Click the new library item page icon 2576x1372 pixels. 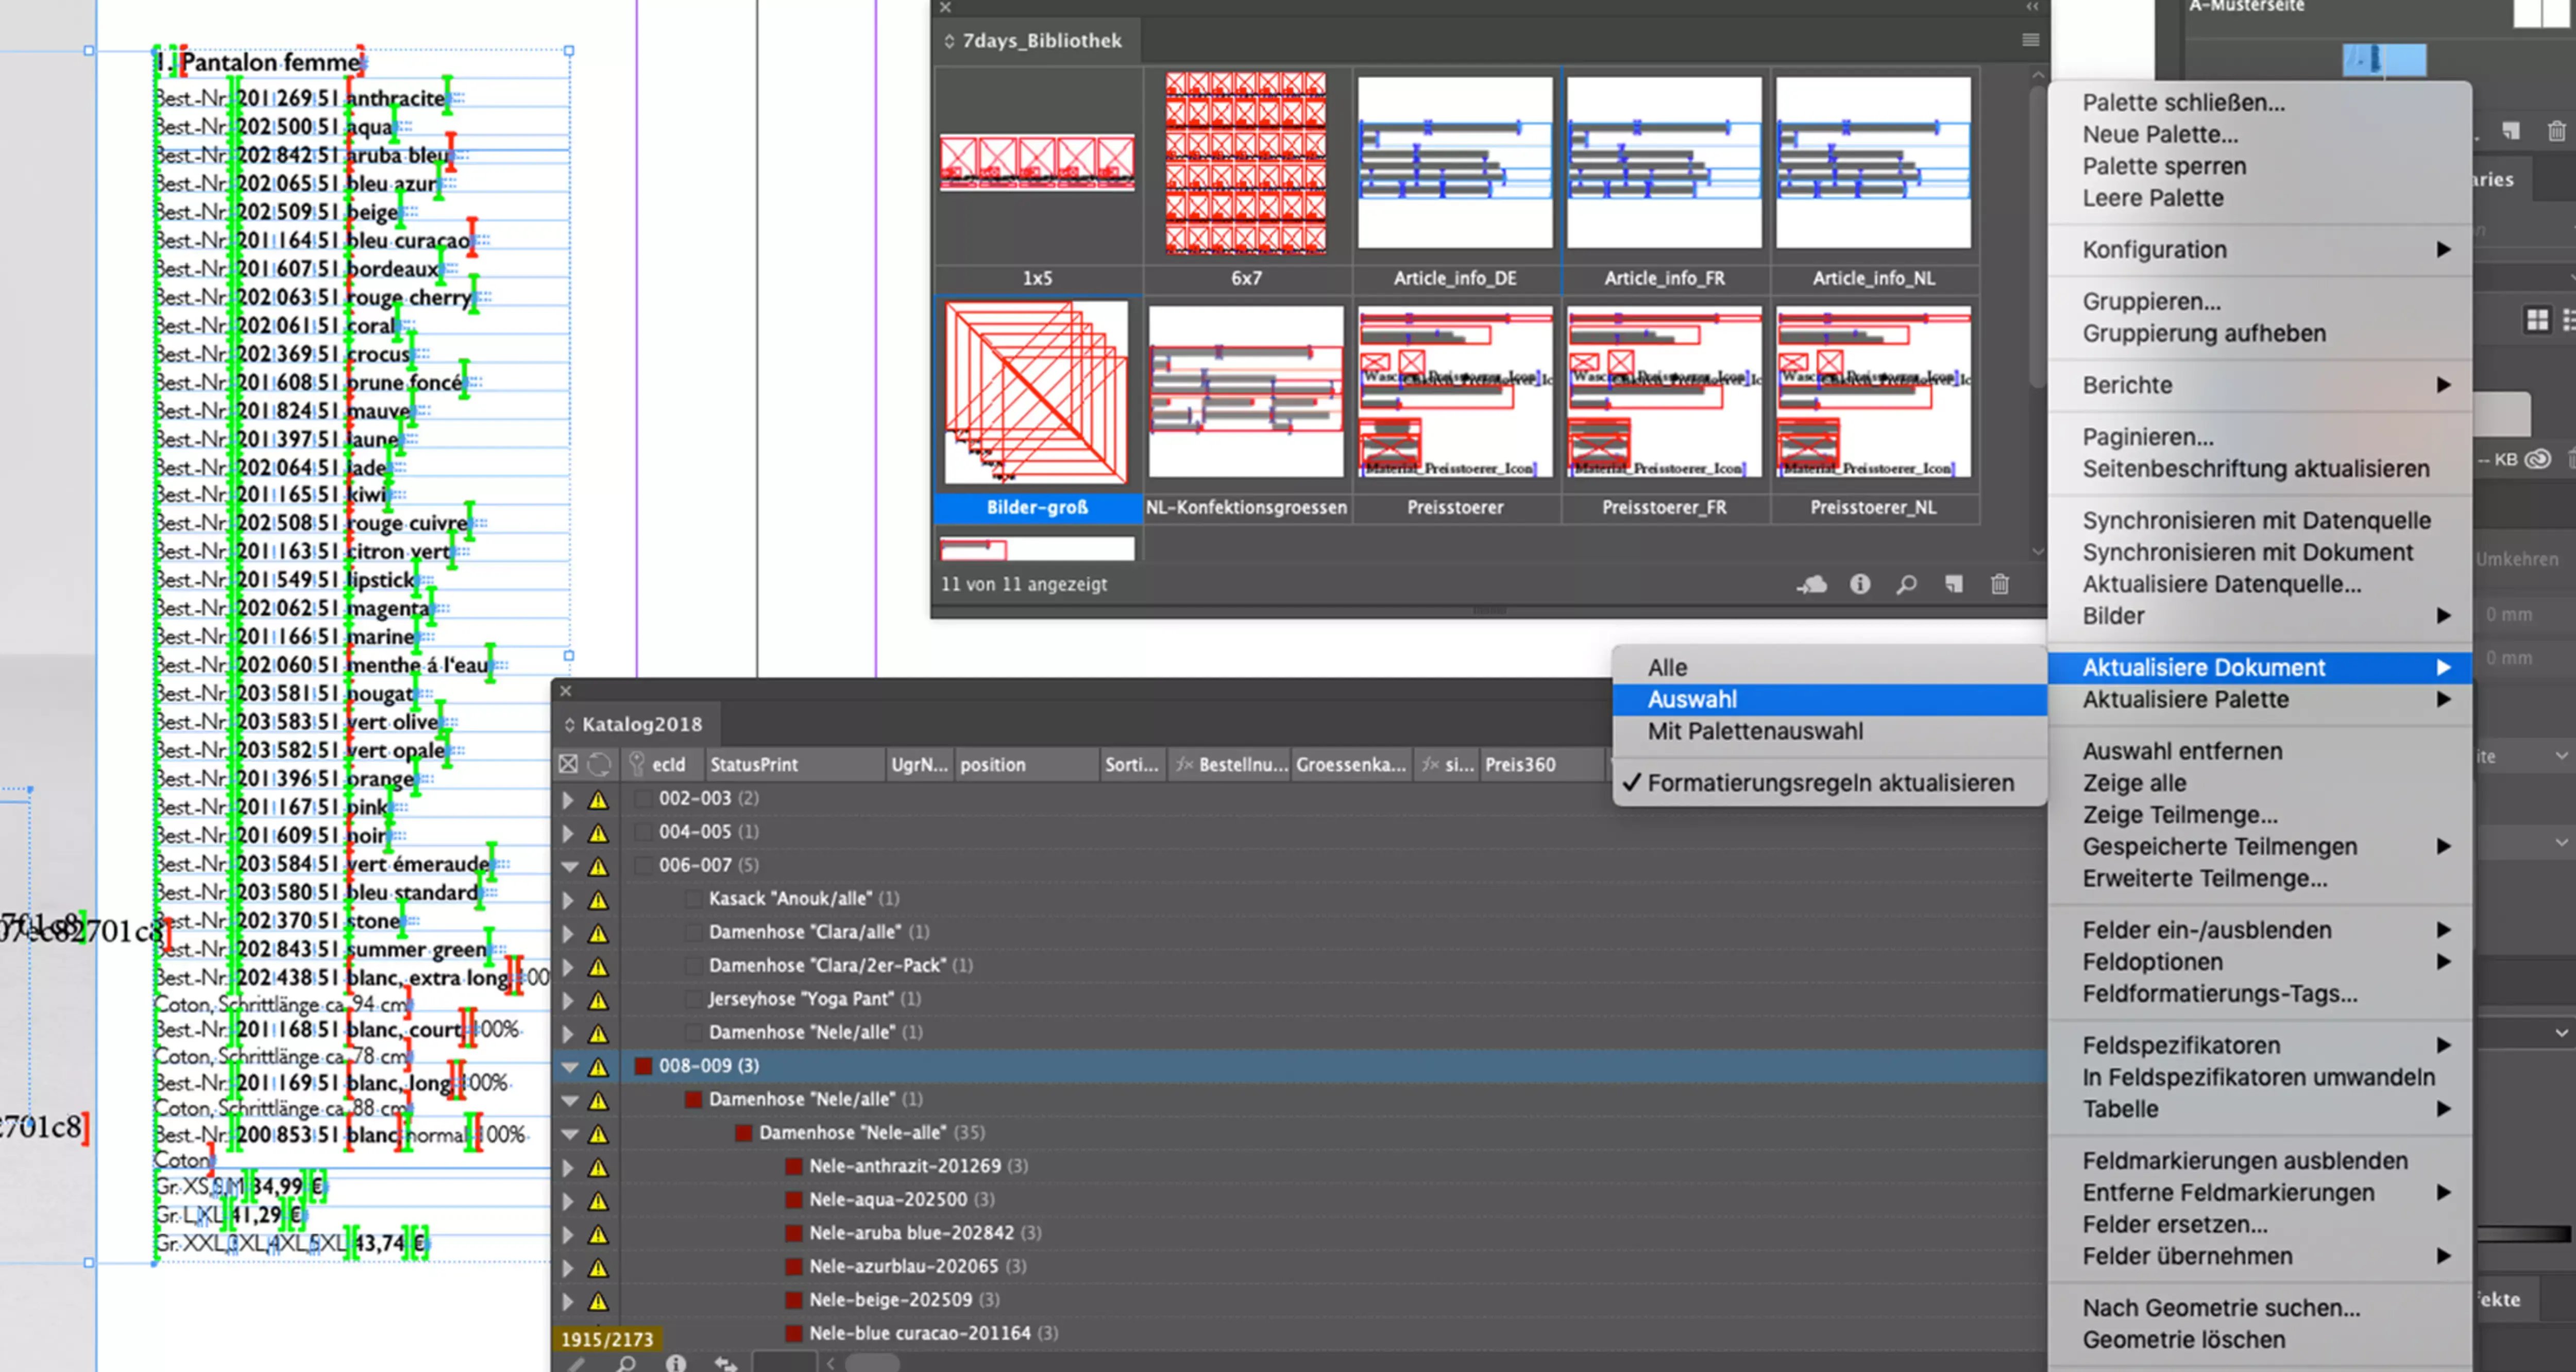click(x=1953, y=584)
